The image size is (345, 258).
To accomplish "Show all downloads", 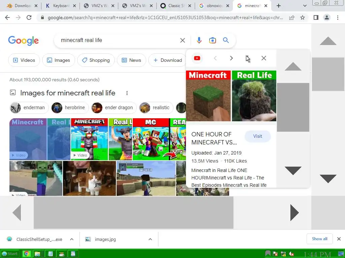I will (x=319, y=239).
